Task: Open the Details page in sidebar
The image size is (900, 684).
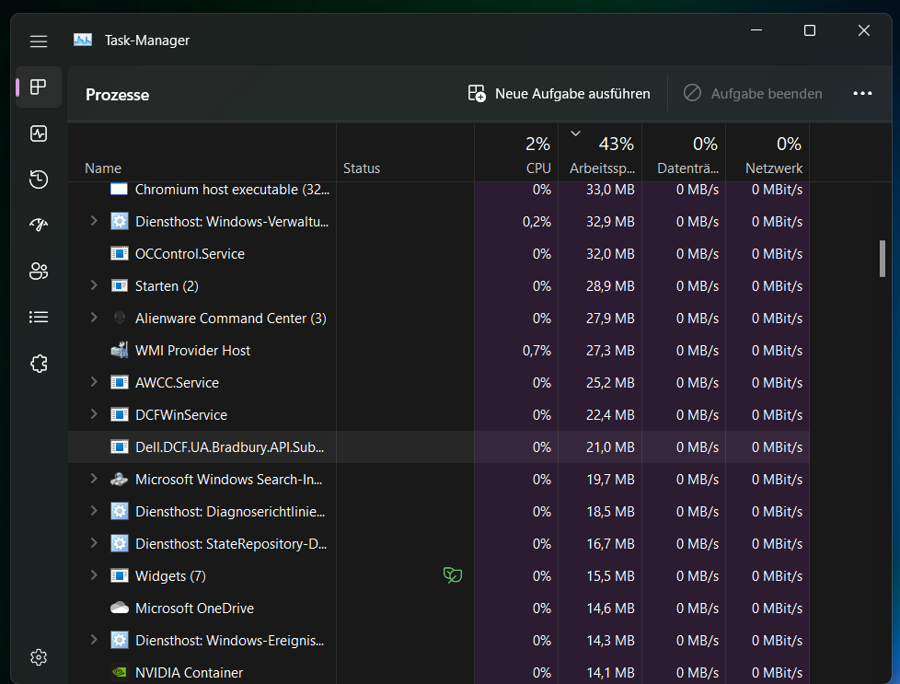Action: click(x=39, y=317)
